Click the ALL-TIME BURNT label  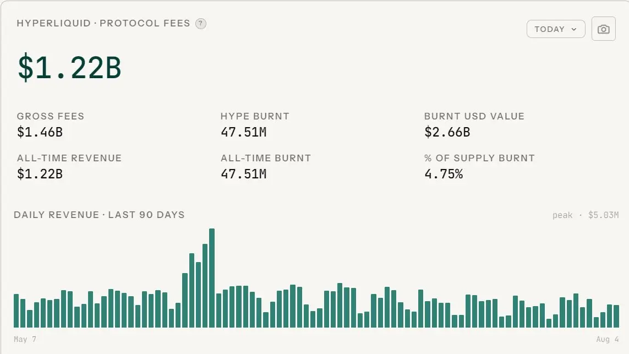(x=266, y=158)
